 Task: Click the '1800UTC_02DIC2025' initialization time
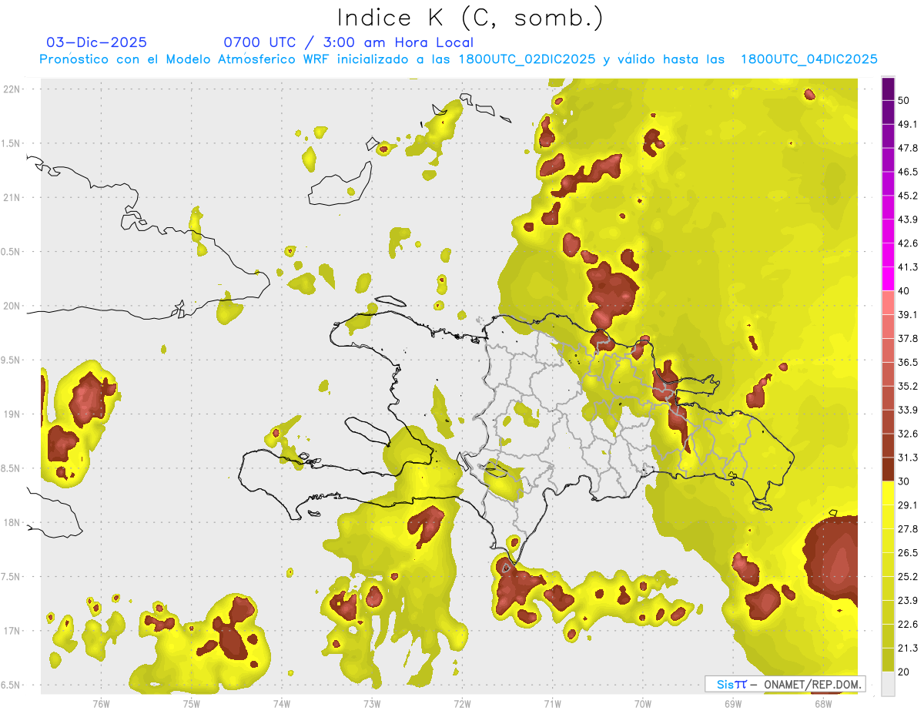coord(527,59)
